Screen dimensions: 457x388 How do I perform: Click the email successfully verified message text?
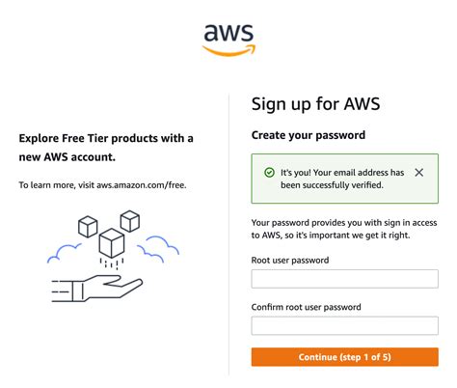point(342,179)
